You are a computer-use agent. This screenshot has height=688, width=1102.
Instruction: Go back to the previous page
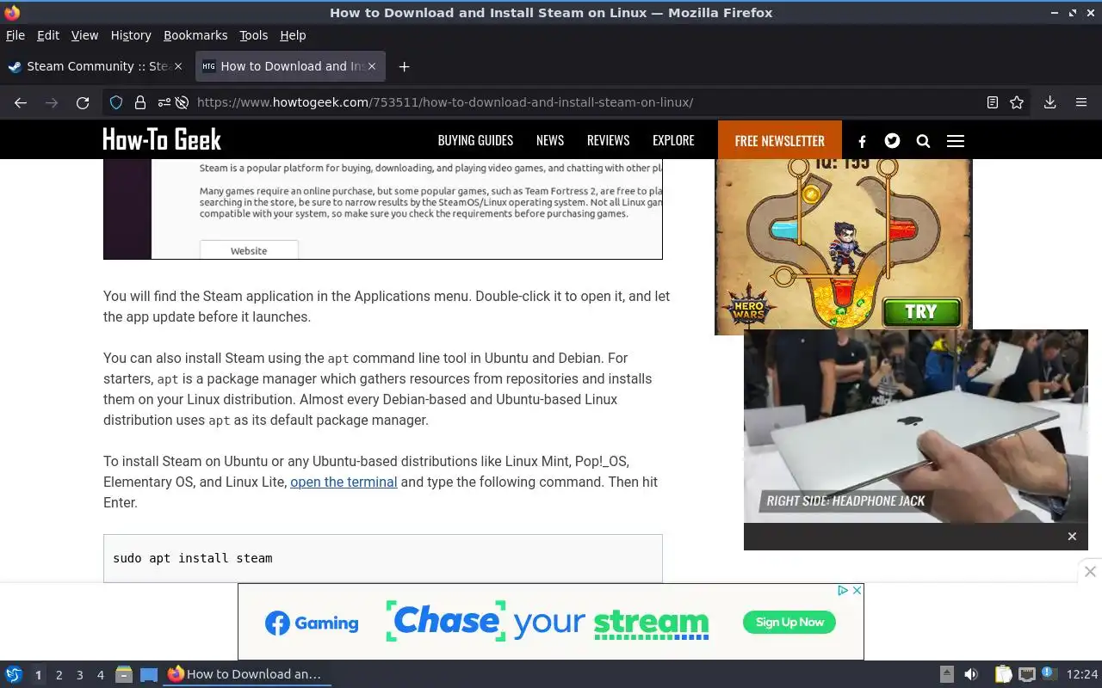click(21, 102)
